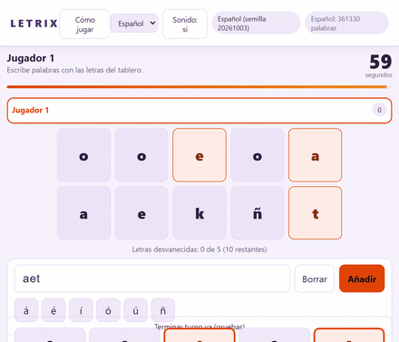Select the ñ letter tile on board
This screenshot has height=342, width=399.
point(258,213)
